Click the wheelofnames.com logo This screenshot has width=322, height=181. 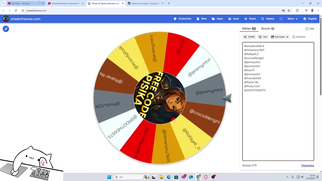point(22,19)
